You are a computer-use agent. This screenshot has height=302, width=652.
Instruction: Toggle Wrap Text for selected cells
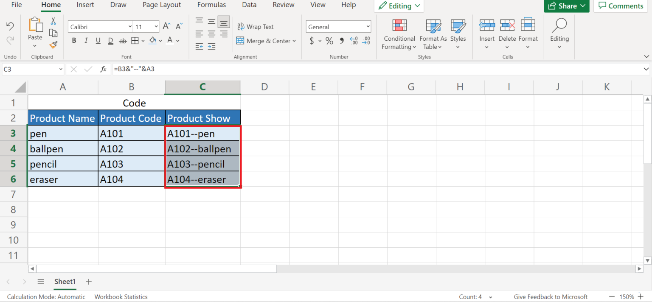[256, 26]
